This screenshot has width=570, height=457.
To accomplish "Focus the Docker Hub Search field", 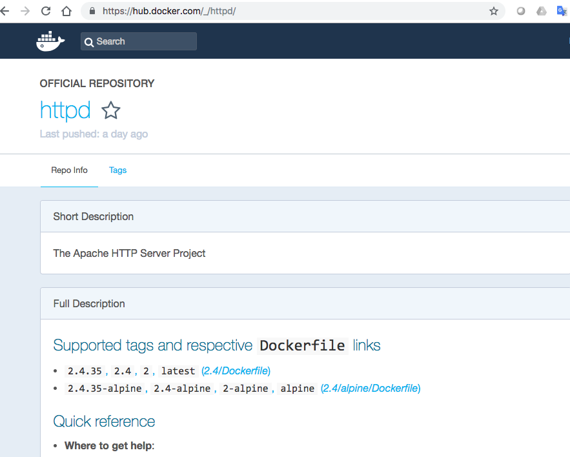I will tap(139, 41).
